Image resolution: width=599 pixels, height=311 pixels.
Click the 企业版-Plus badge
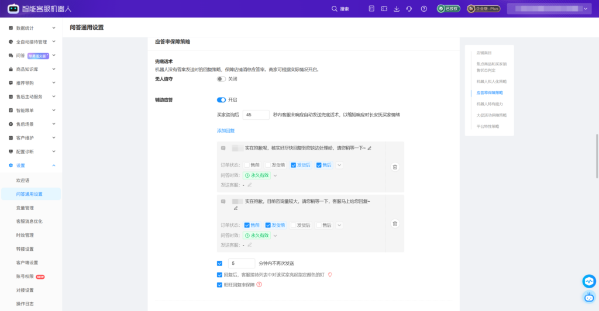pyautogui.click(x=484, y=8)
